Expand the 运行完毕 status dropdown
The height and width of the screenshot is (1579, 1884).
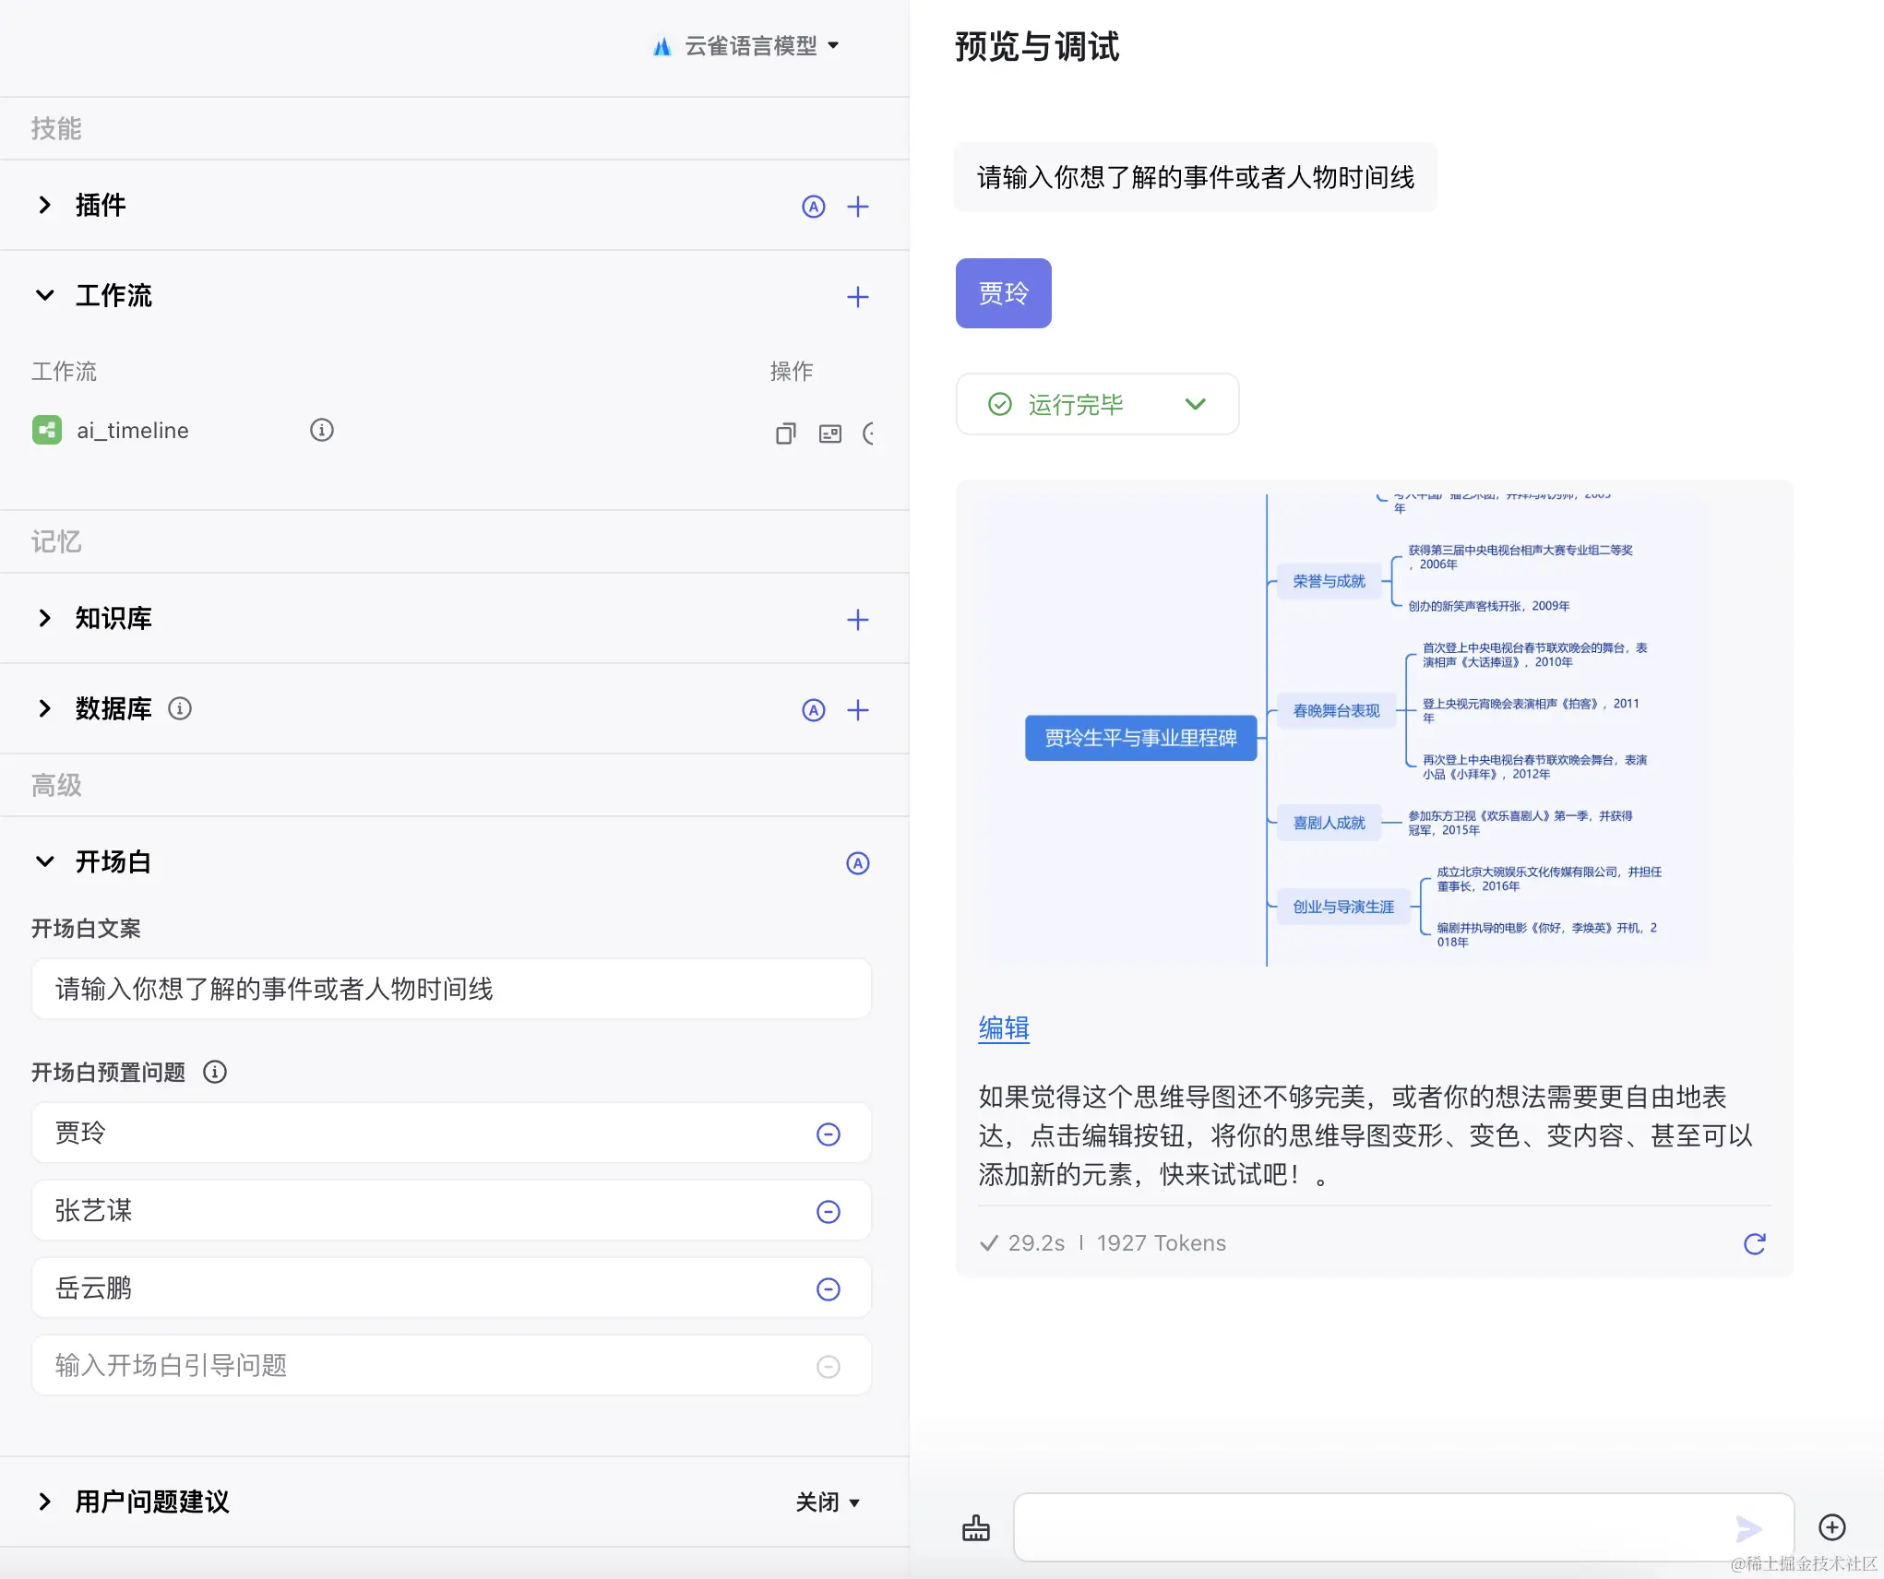point(1195,404)
